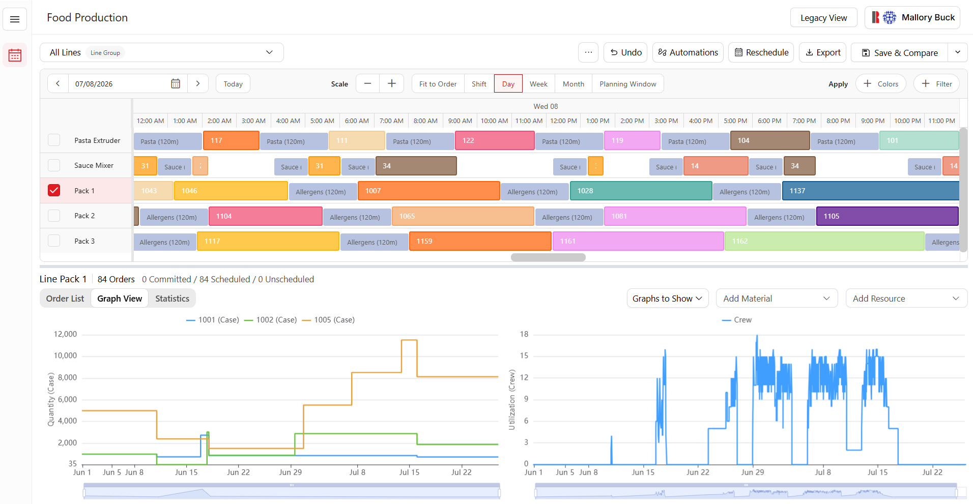The height and width of the screenshot is (504, 973).
Task: Check the Pasta Extruder line checkbox
Action: (x=54, y=140)
